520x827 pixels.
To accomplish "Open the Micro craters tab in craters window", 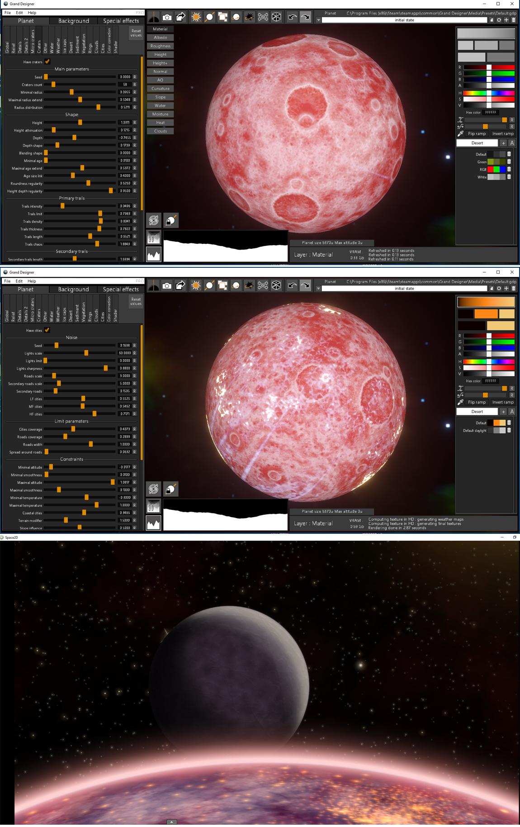I will (33, 41).
